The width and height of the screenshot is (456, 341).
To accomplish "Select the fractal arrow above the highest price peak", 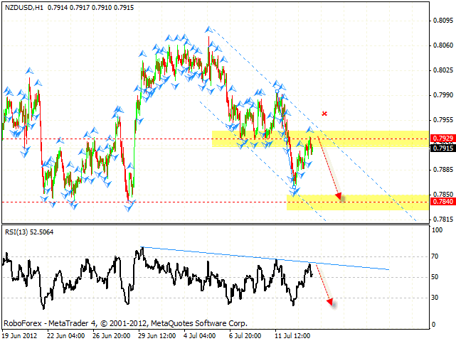I will (x=208, y=29).
